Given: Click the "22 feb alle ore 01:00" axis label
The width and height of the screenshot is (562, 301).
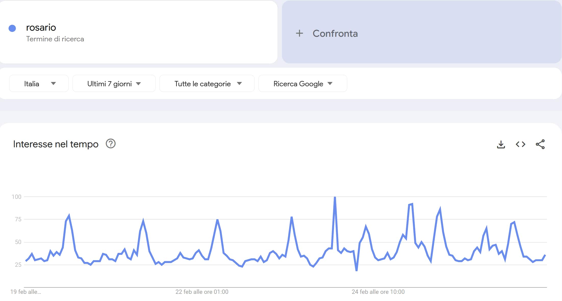Looking at the screenshot, I should 202,292.
